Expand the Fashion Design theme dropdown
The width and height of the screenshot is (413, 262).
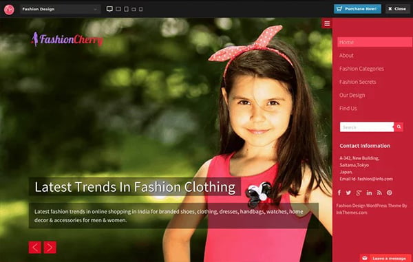tap(61, 9)
